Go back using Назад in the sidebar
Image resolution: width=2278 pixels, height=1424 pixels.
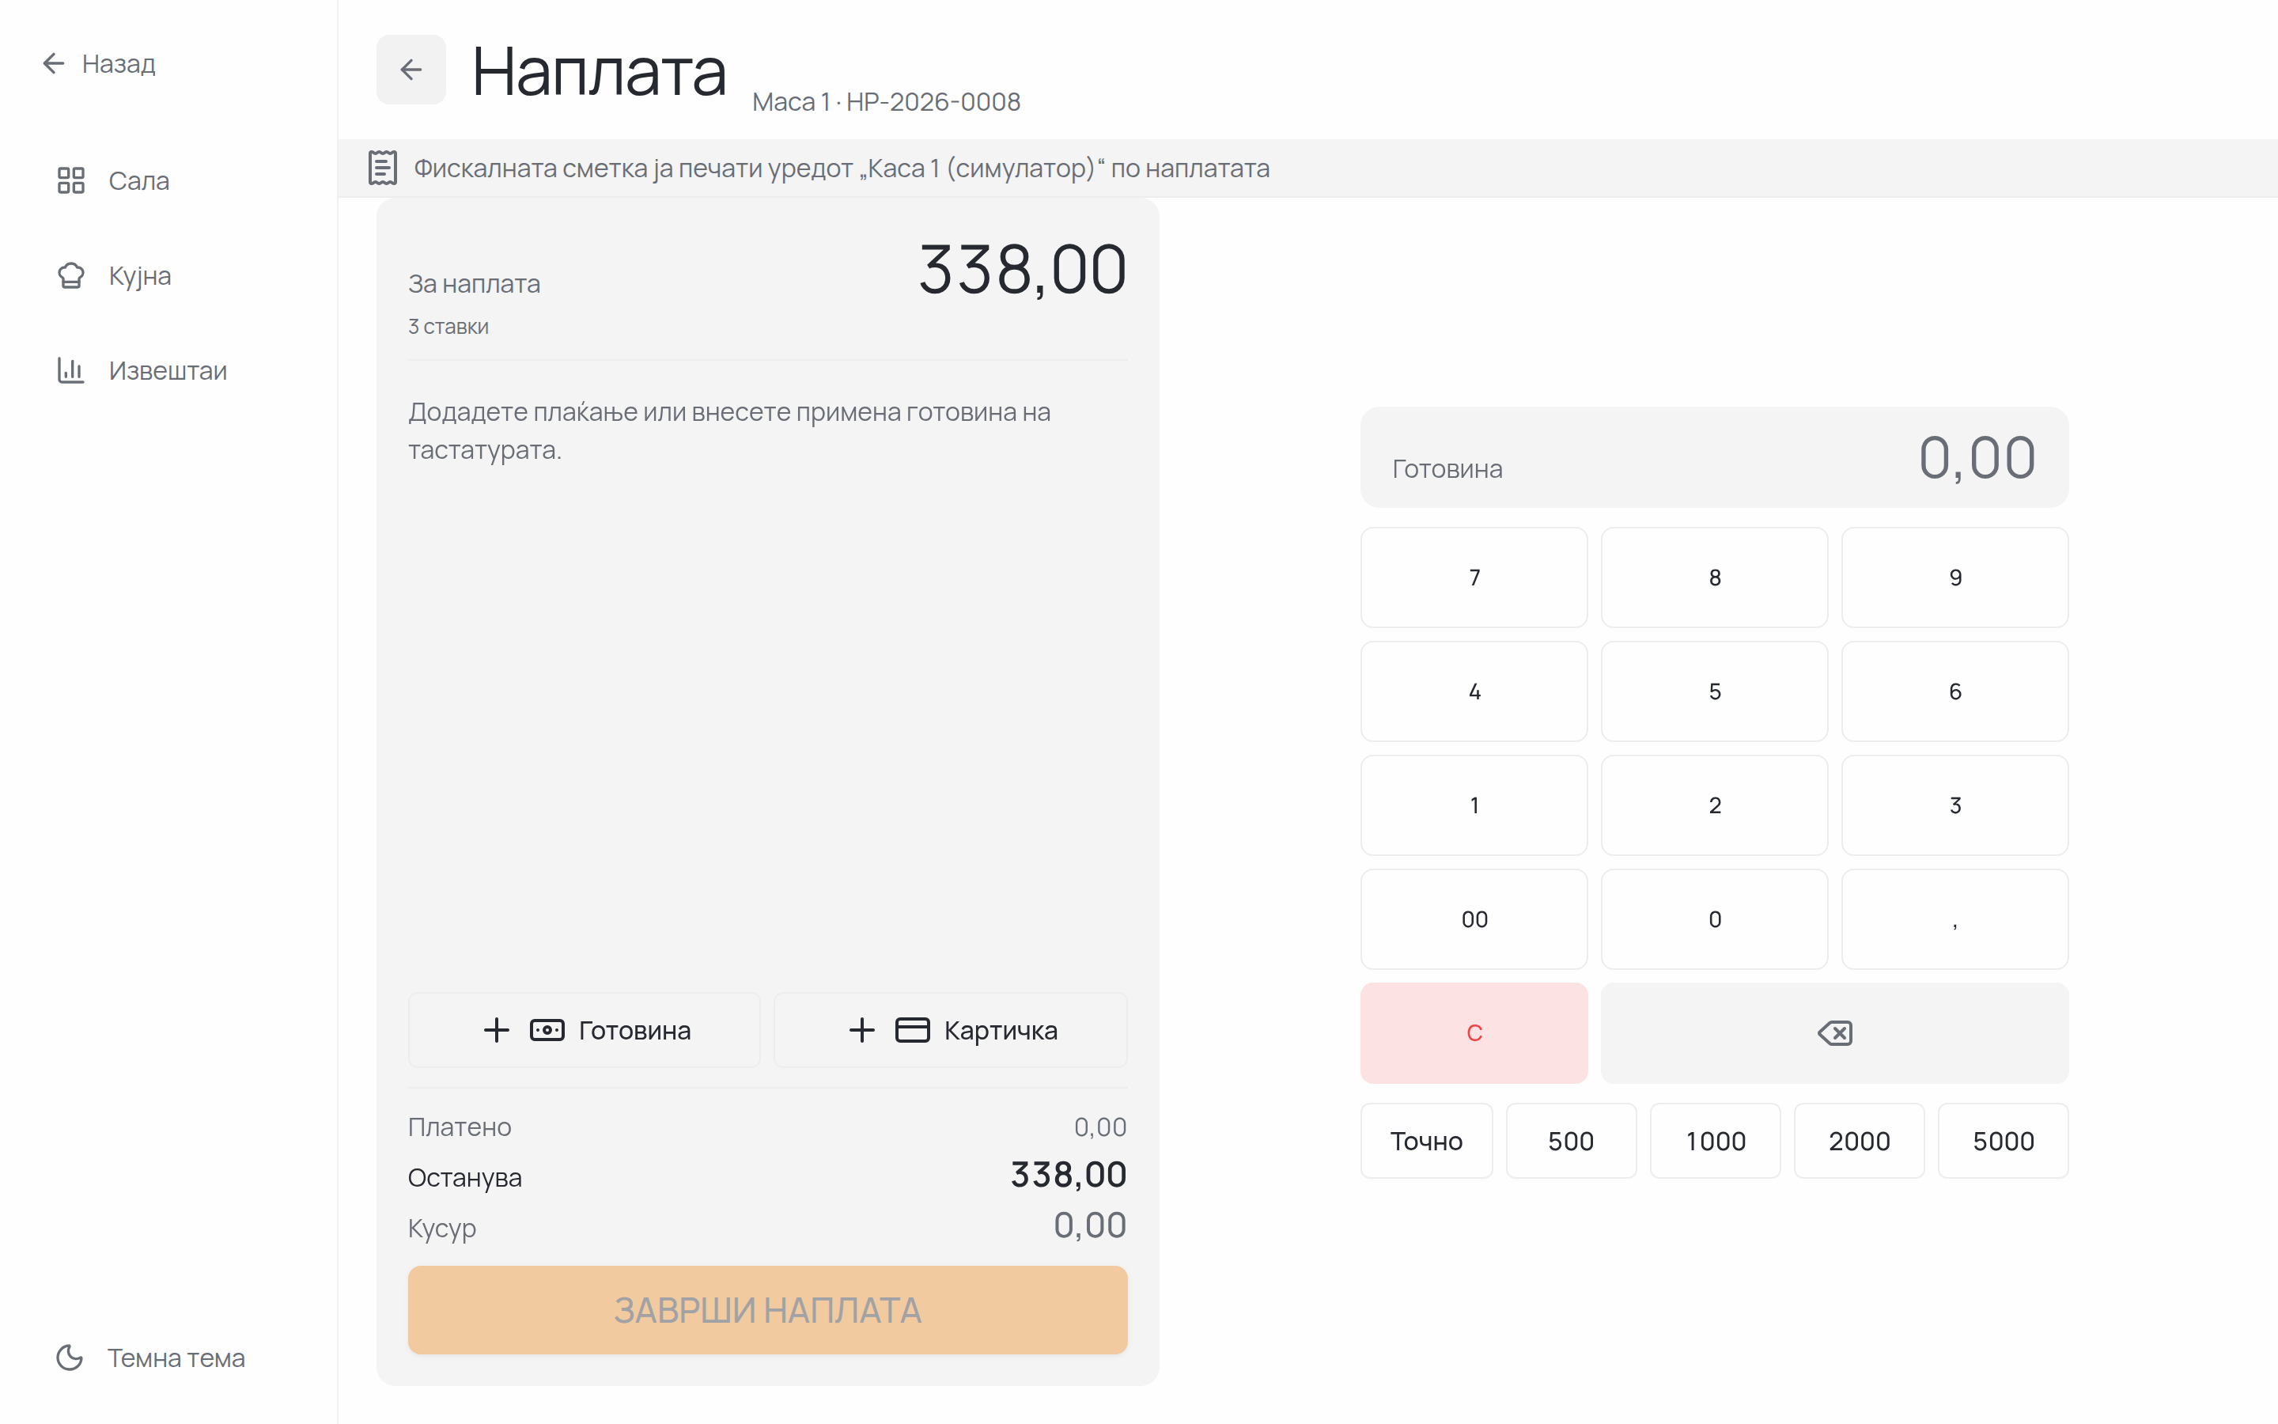click(x=99, y=64)
